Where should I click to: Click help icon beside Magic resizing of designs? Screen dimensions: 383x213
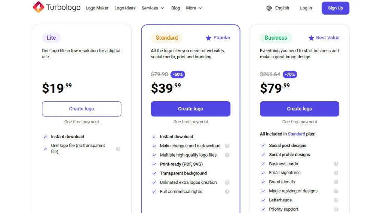(336, 191)
